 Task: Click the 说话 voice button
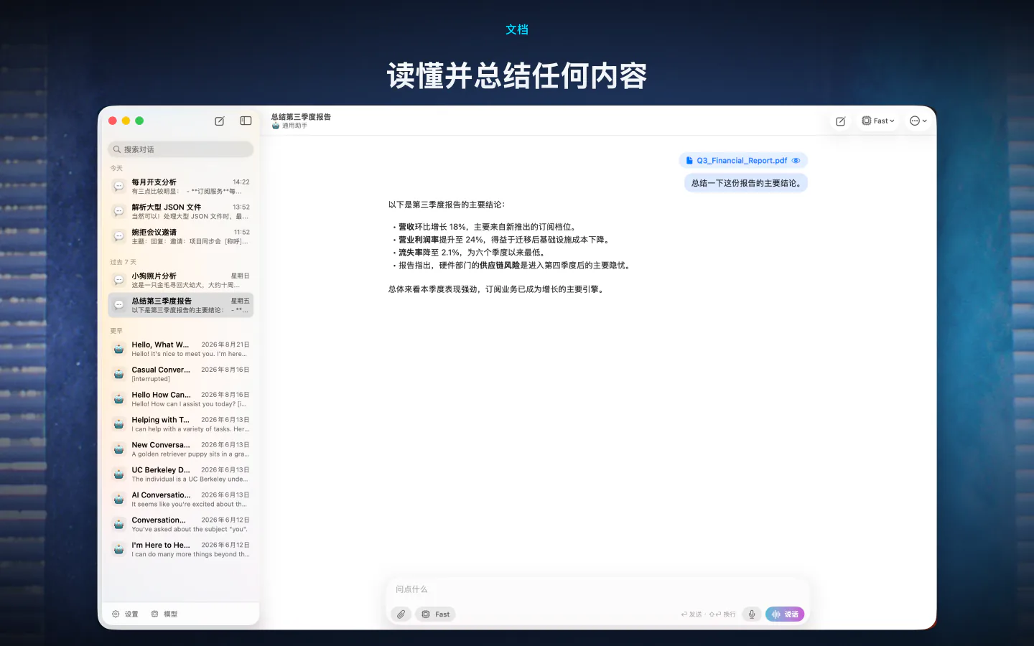click(x=785, y=614)
